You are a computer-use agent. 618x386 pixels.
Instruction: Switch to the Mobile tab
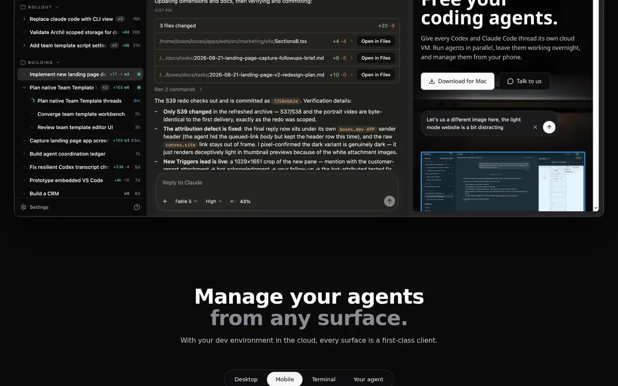tap(285, 379)
